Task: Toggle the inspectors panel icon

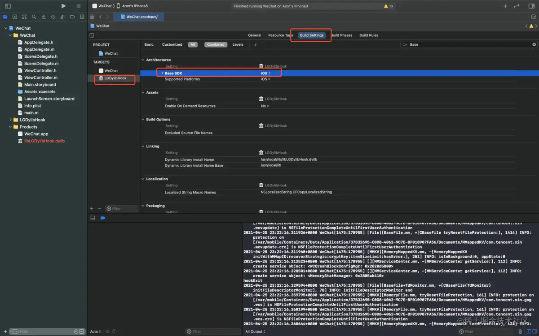Action: tap(531, 6)
